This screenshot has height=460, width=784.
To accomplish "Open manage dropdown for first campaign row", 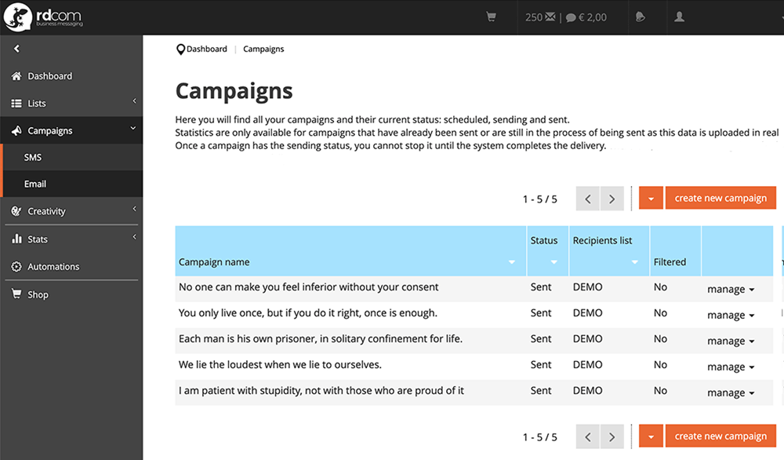I will pos(731,290).
